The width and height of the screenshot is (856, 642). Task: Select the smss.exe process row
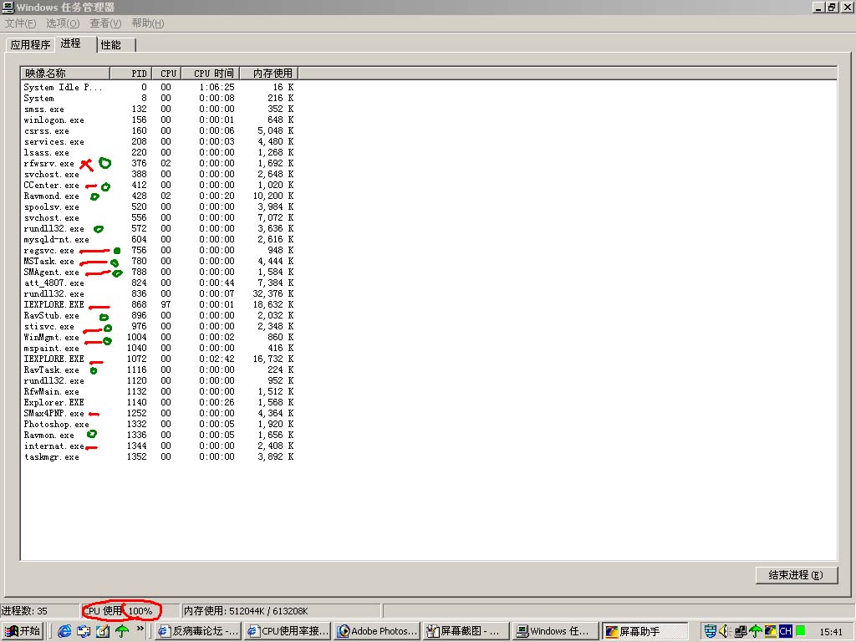click(159, 110)
